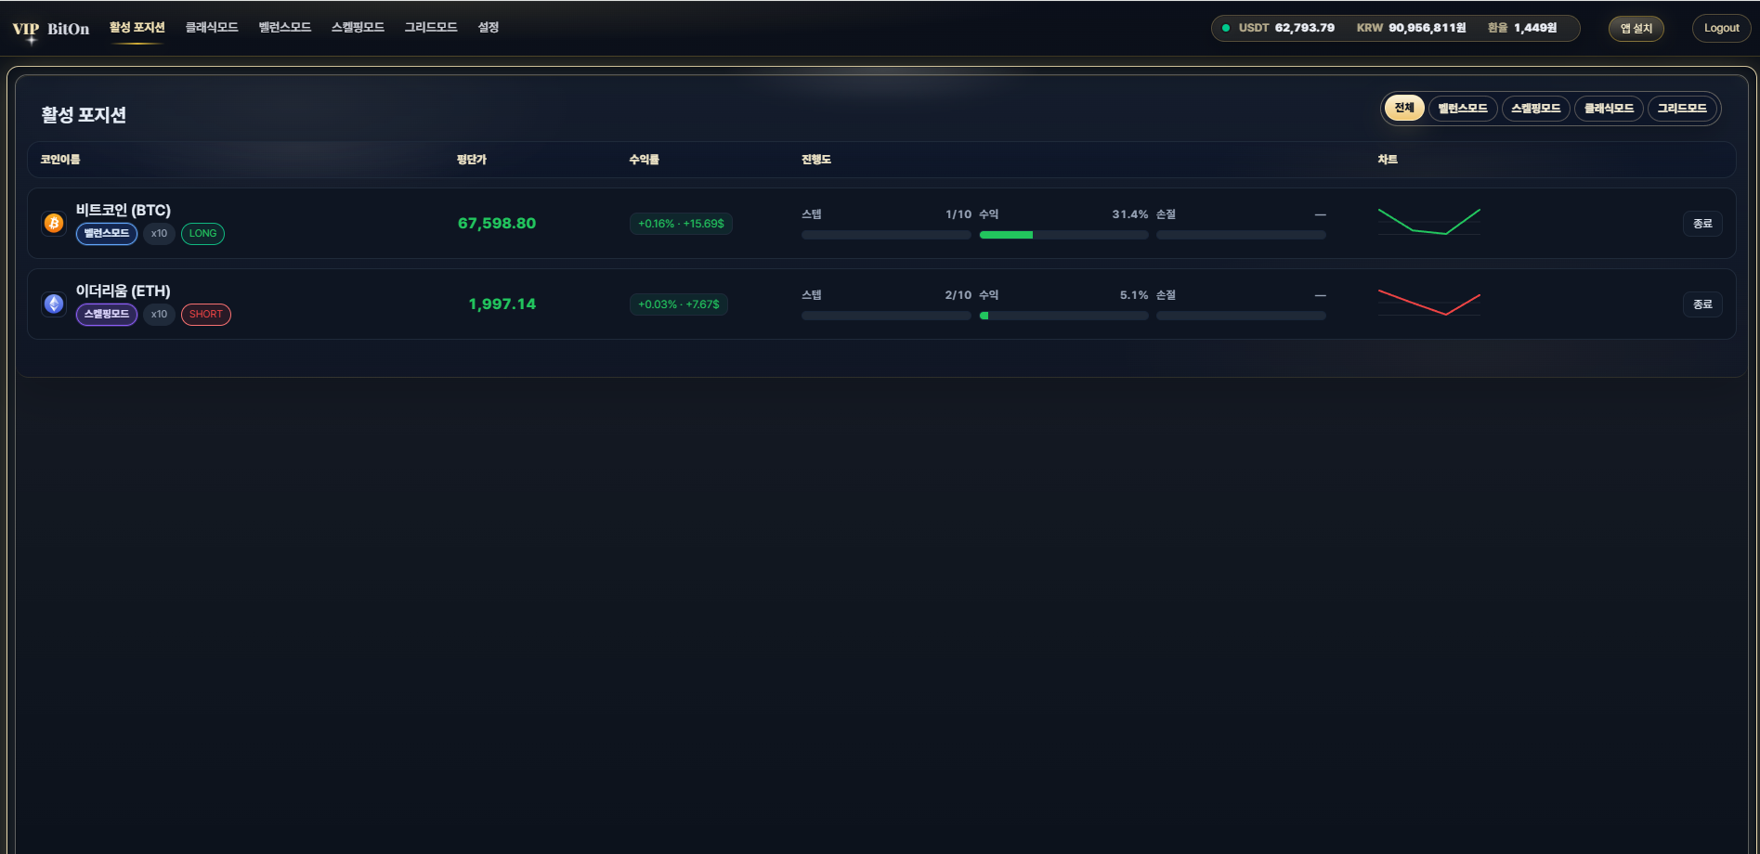Click the LONG badge on Bitcoin
This screenshot has height=854, width=1760.
tap(202, 234)
